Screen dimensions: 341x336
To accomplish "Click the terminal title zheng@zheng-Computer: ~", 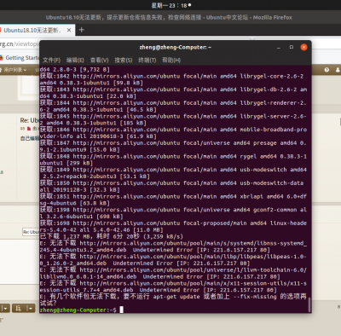I will (x=176, y=47).
